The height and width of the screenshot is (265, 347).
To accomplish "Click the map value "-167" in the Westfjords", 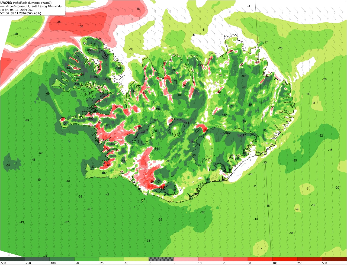I will point(96,77).
